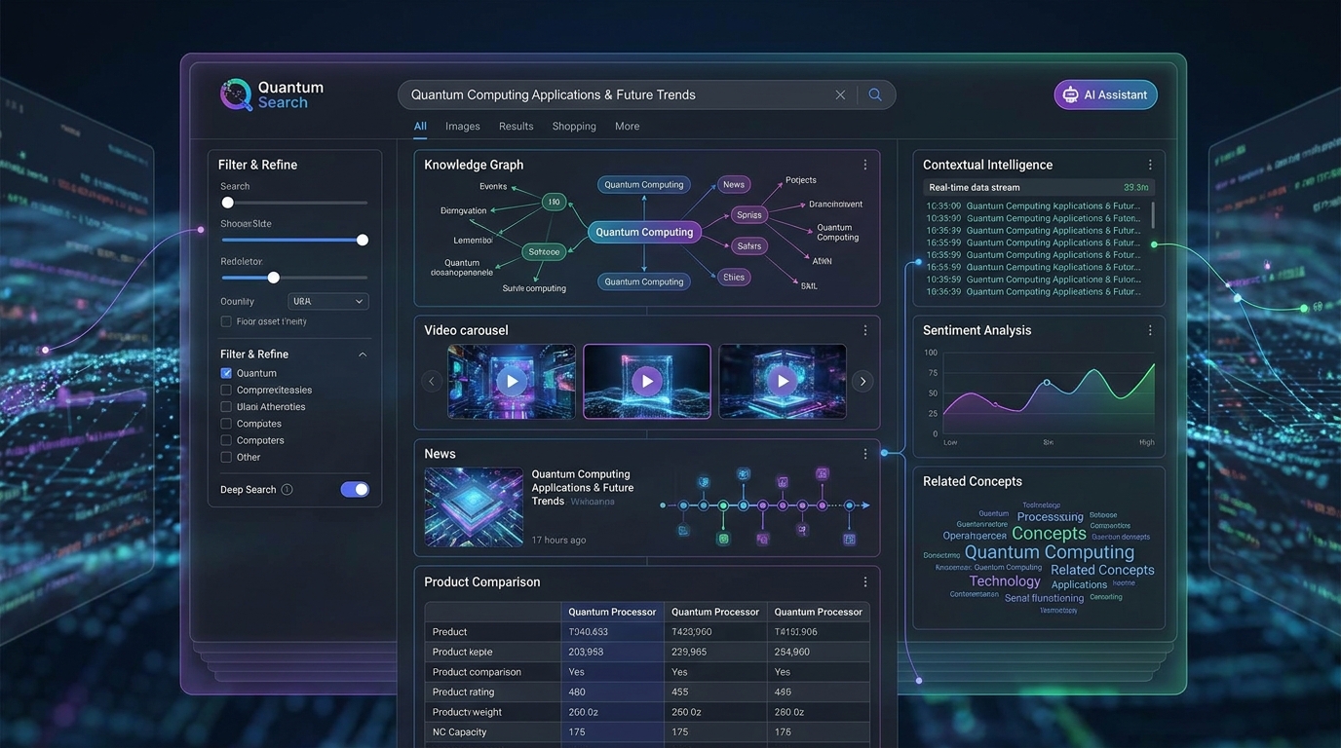Click the Search slider handle in Filter & Refine
Image resolution: width=1341 pixels, height=748 pixels.
[x=228, y=203]
